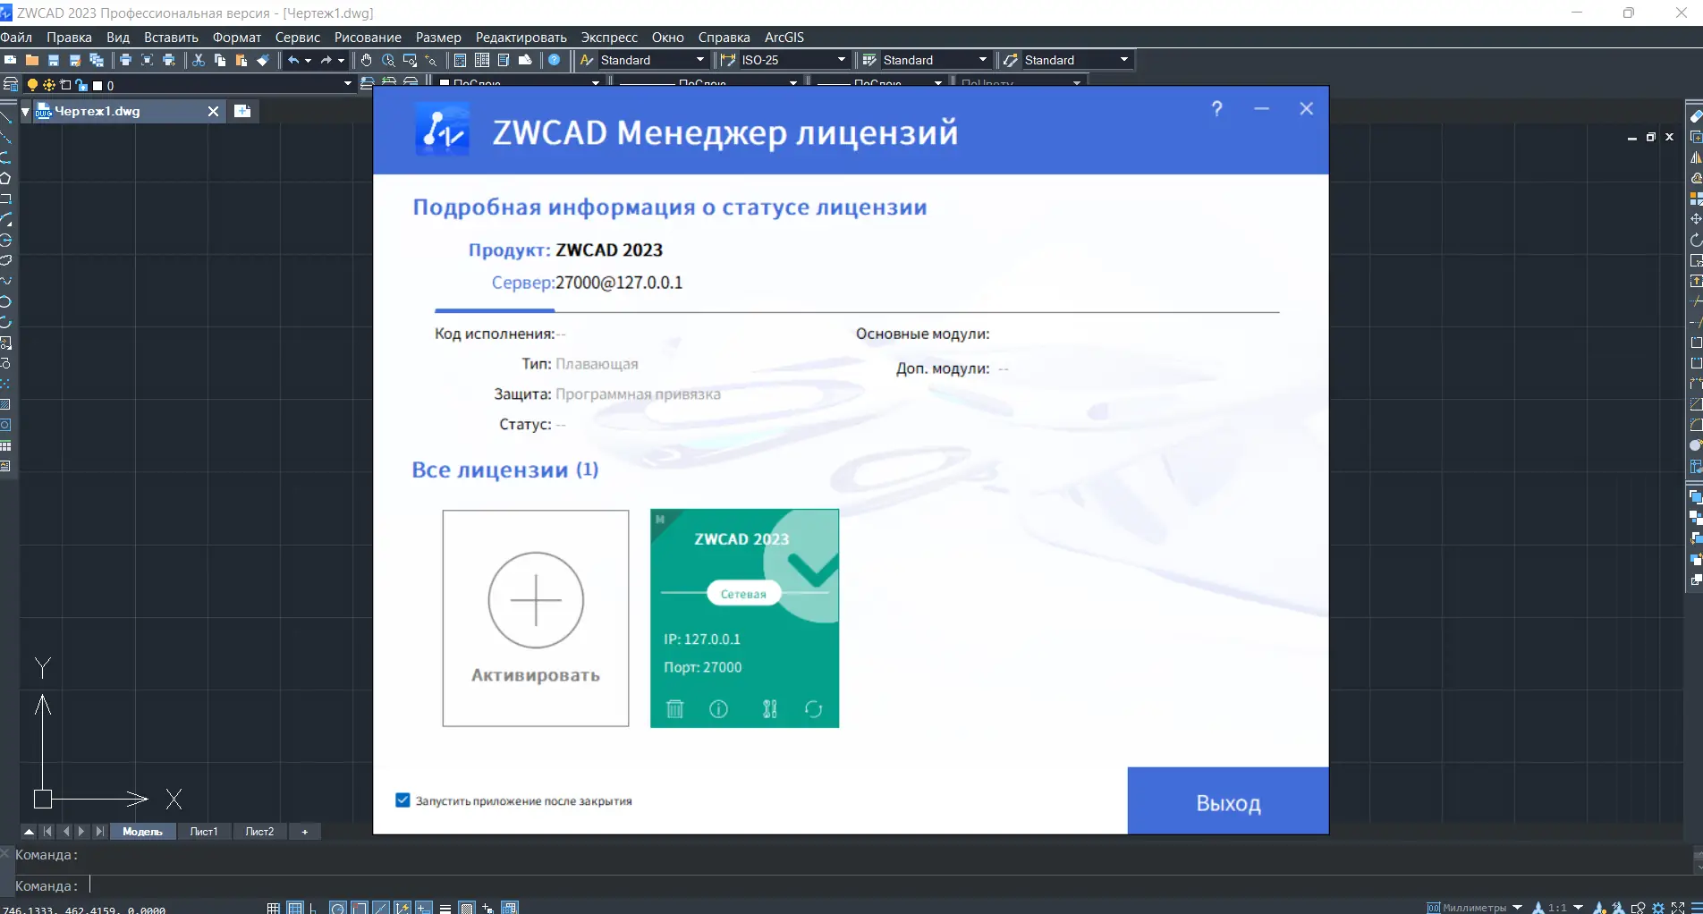
Task: Refresh the network license with refresh icon
Action: [813, 709]
